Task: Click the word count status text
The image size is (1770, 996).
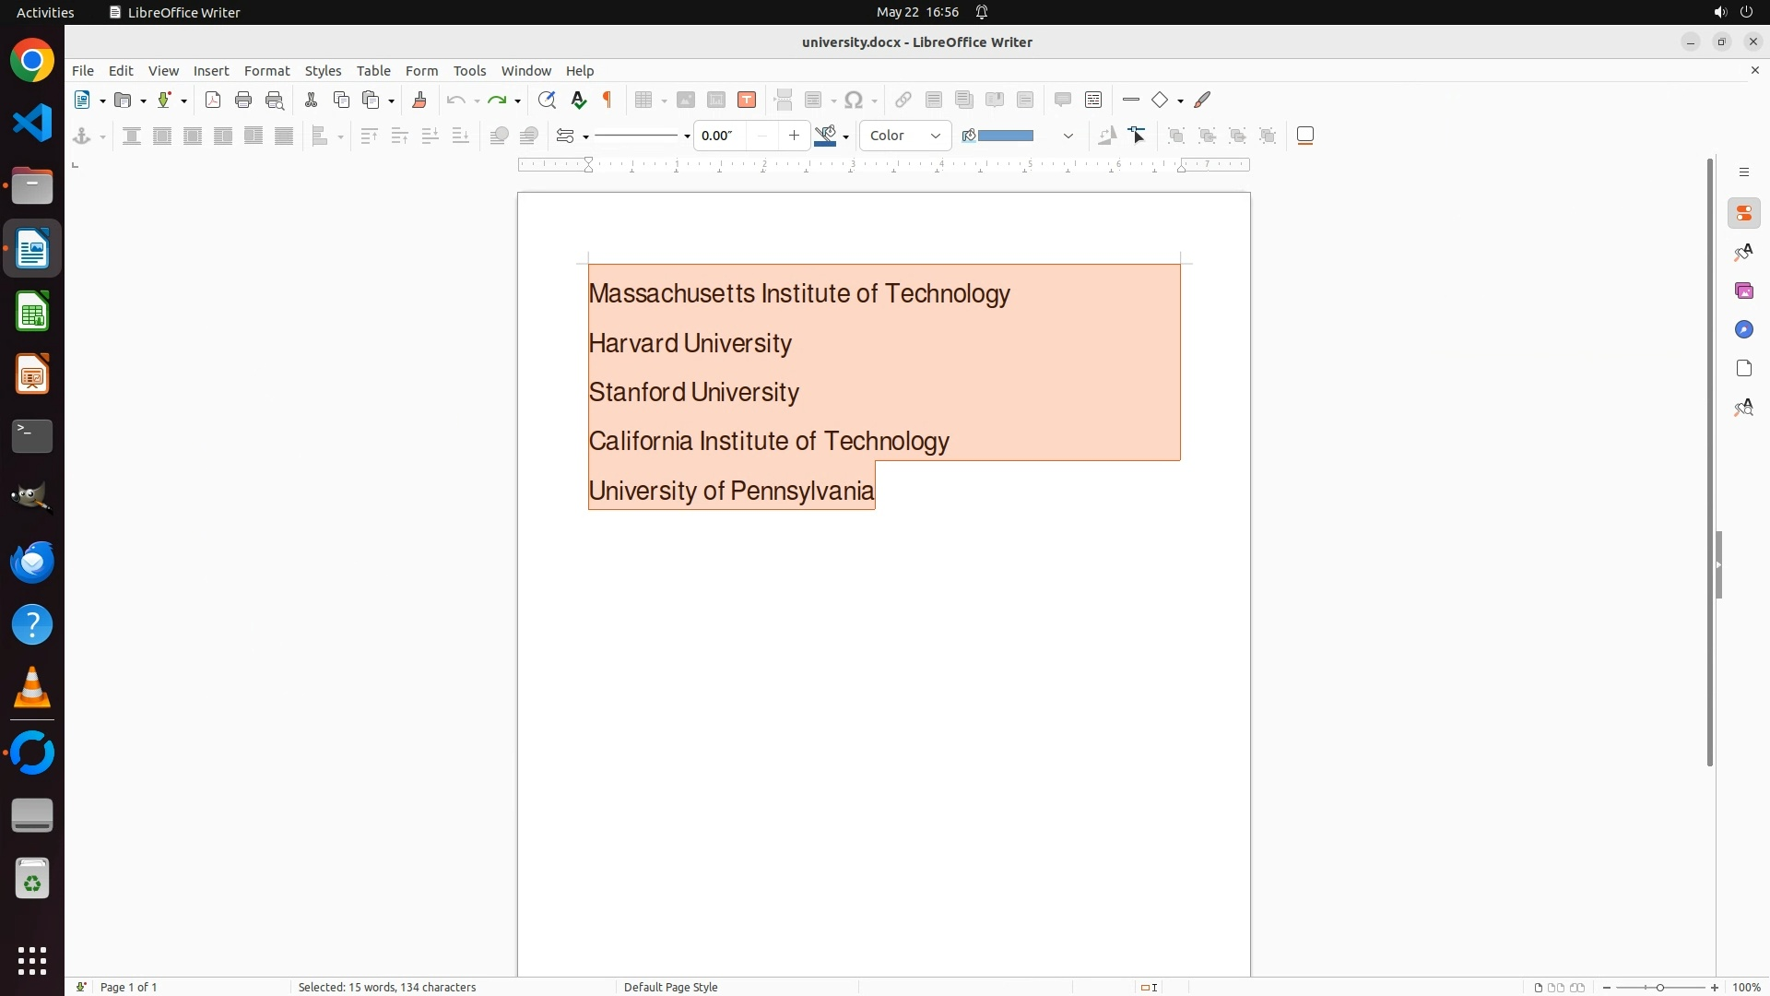Action: tap(387, 987)
